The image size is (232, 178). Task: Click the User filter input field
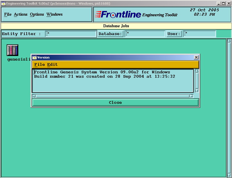pyautogui.click(x=199, y=34)
